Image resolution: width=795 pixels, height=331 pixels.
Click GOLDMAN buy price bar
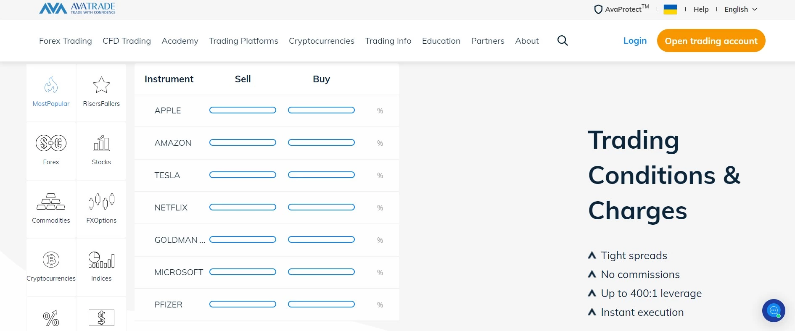(321, 239)
